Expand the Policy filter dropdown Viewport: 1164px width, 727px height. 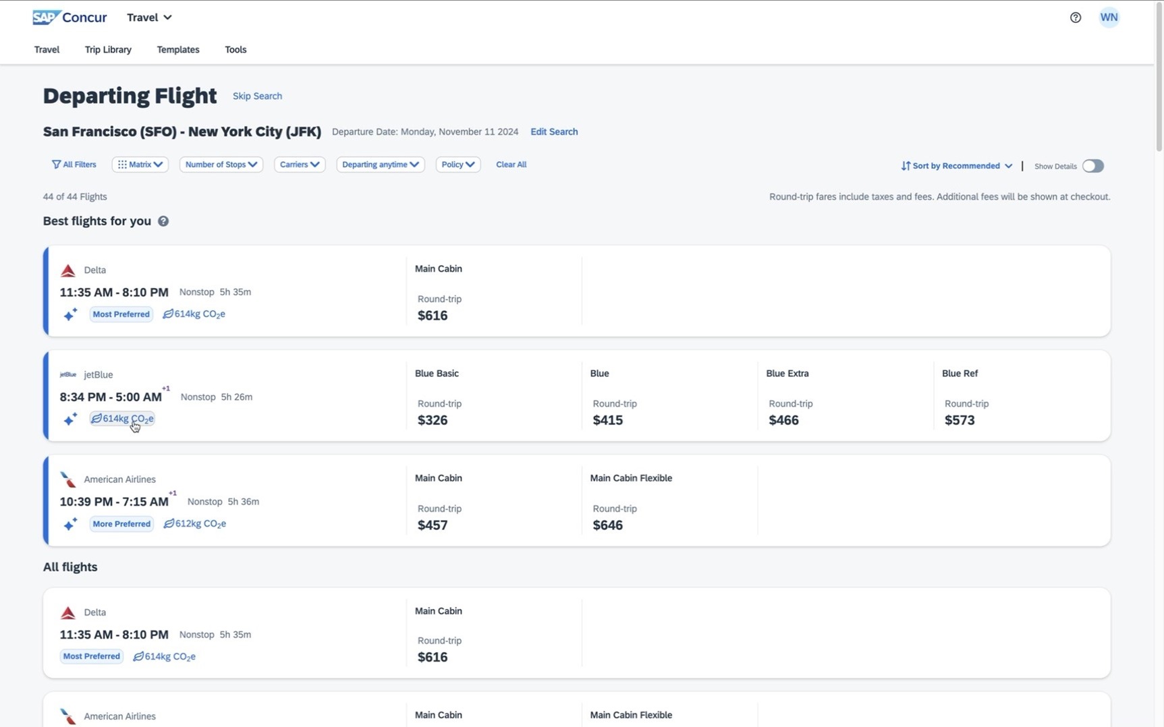[x=458, y=165]
